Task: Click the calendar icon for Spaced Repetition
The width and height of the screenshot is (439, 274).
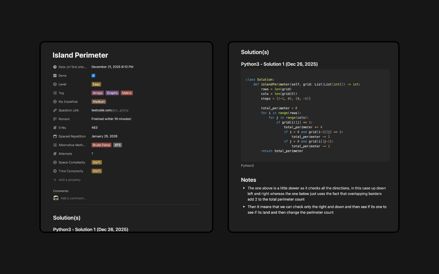Action: (x=55, y=136)
